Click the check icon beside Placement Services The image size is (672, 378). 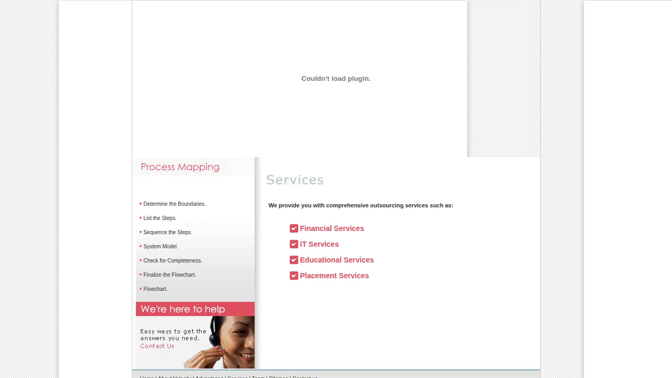click(294, 276)
